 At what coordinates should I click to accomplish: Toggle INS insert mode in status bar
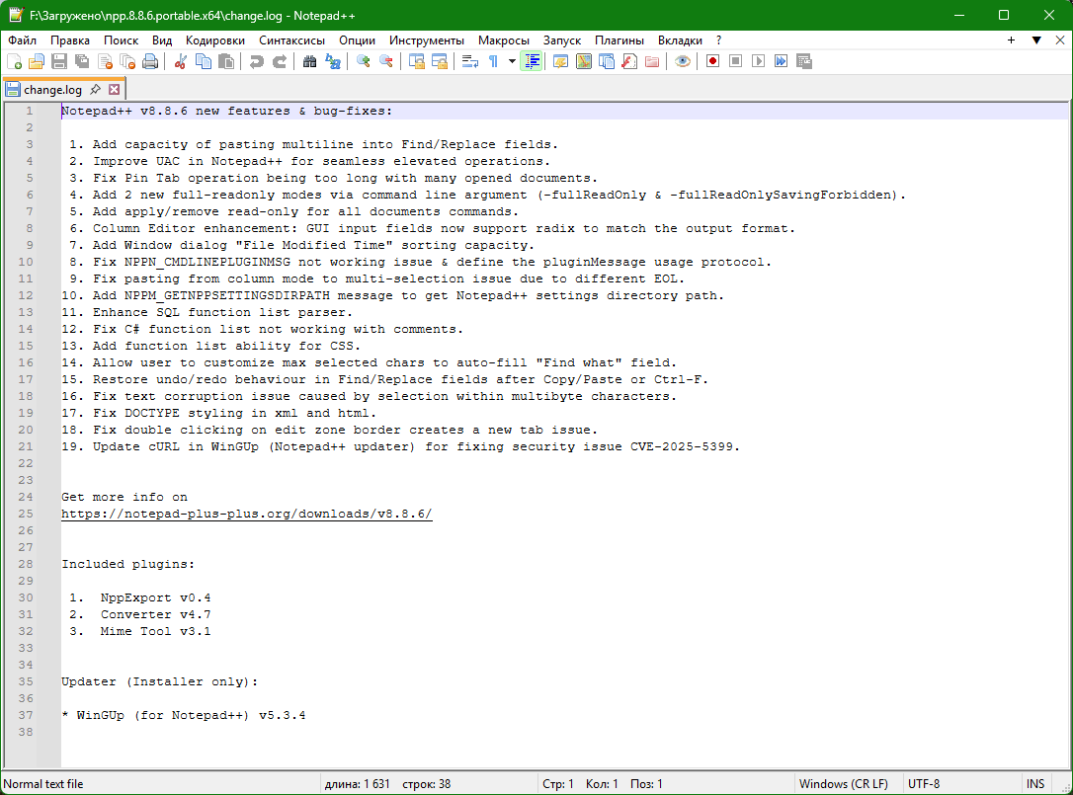click(x=1034, y=784)
